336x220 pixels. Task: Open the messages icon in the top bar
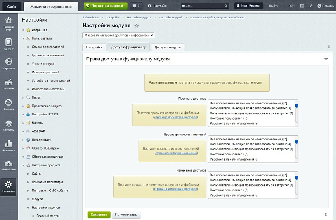click(x=302, y=5)
